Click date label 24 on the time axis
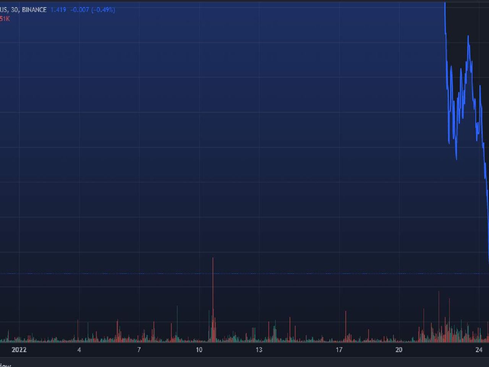Screen dimensions: 489x367 [x=479, y=349]
